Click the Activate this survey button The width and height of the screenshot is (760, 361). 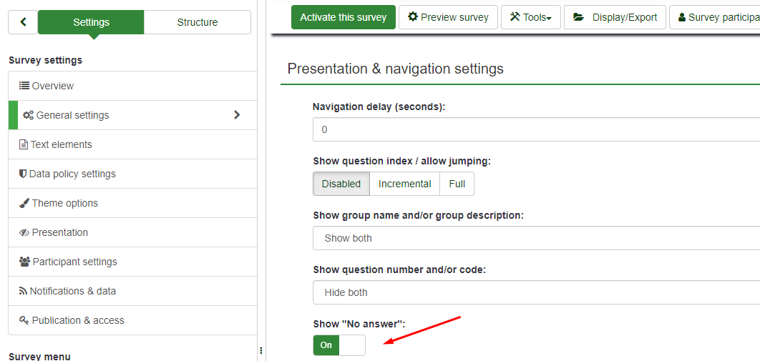click(343, 17)
